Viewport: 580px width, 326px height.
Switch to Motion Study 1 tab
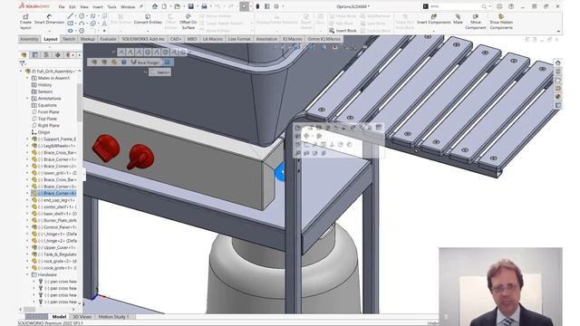(114, 317)
